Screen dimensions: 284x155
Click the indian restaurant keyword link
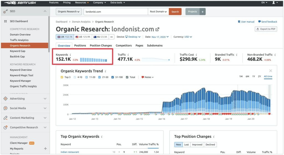click(70, 152)
